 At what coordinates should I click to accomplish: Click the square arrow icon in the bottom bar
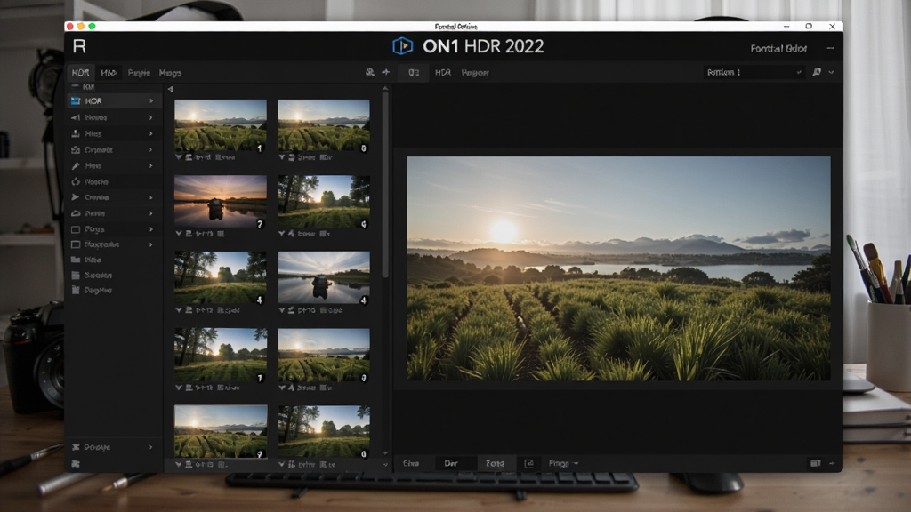coord(528,463)
